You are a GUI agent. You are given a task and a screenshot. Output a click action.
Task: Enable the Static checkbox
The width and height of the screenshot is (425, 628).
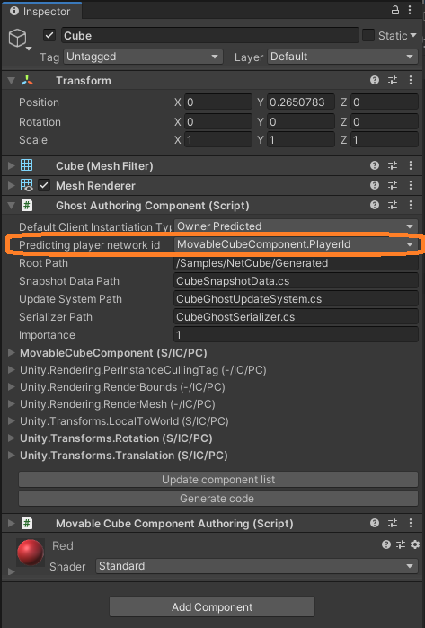(368, 35)
